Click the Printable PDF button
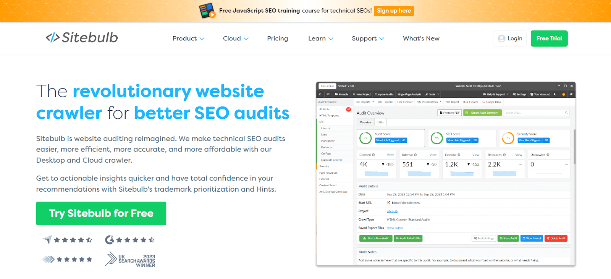The image size is (611, 279). point(449,113)
